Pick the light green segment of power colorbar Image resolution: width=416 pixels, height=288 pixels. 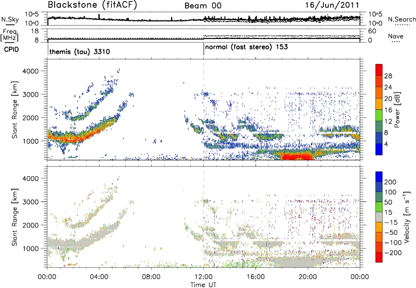point(379,115)
